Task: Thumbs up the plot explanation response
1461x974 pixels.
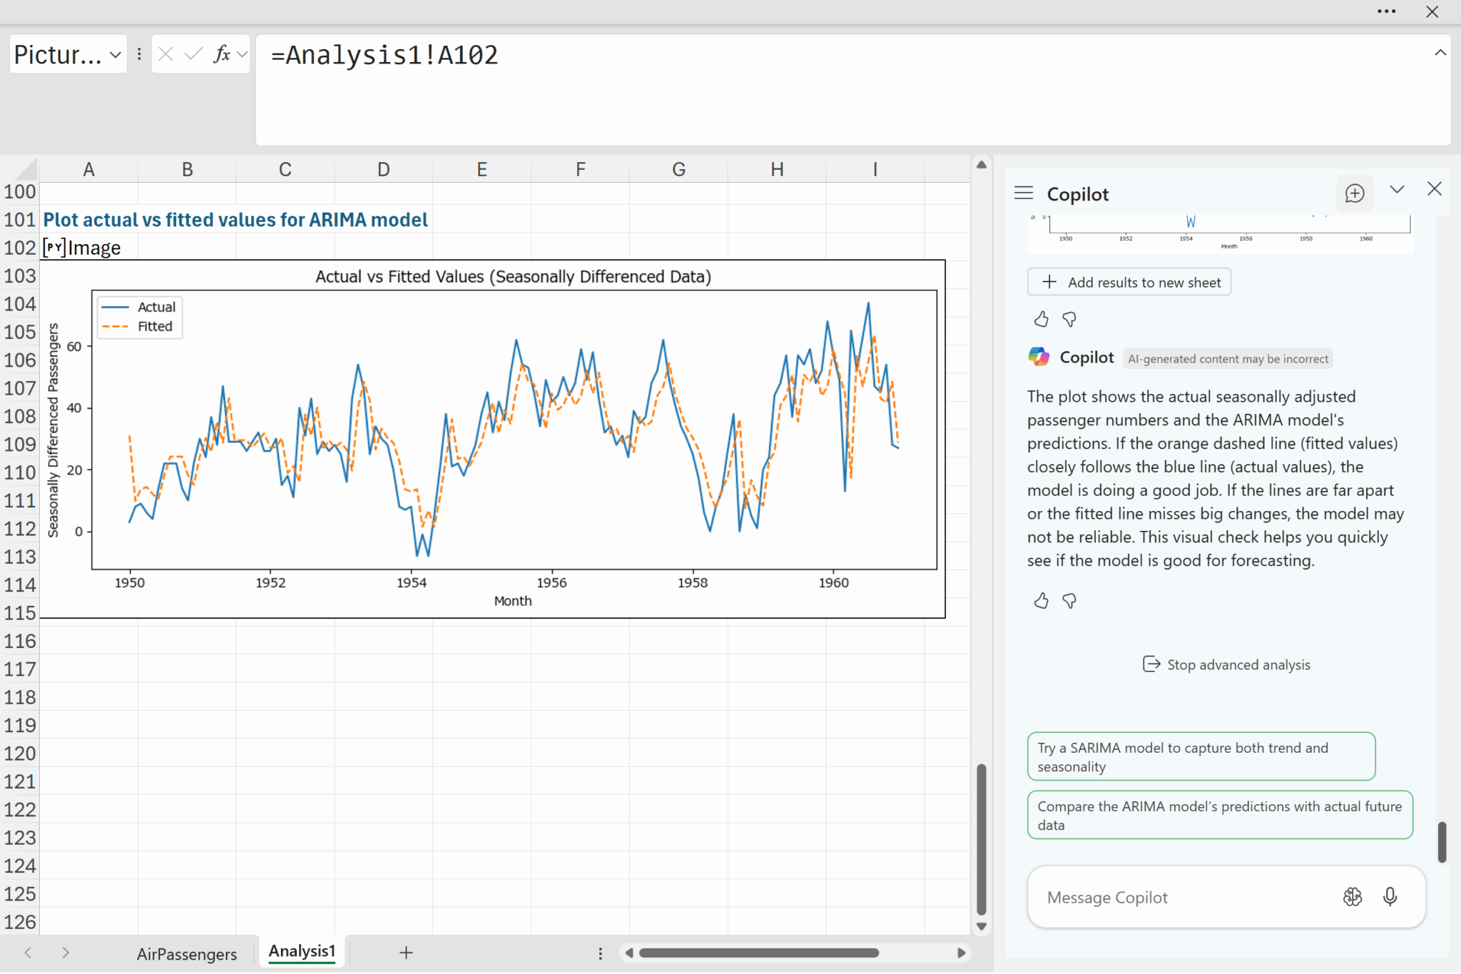Action: point(1041,601)
